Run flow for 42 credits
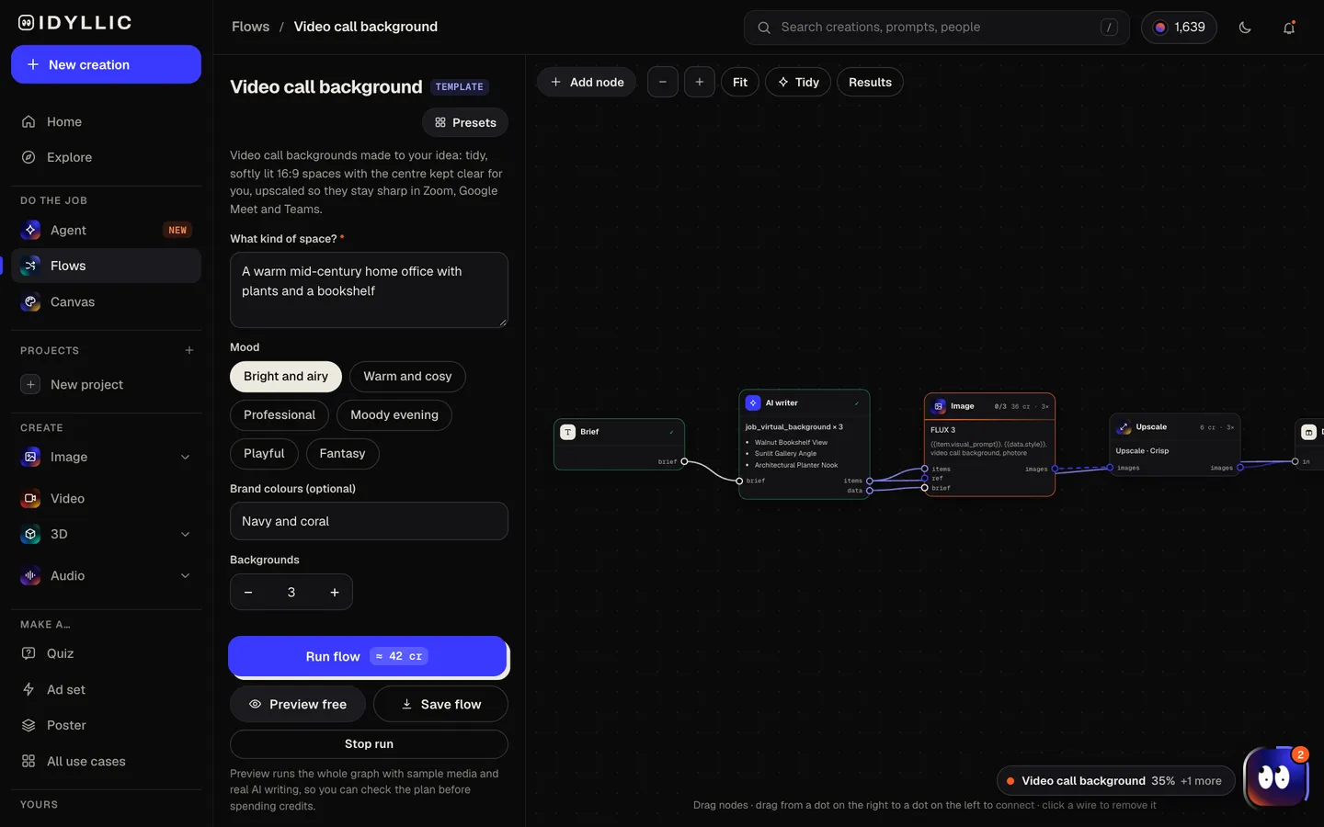1324x827 pixels. [368, 656]
